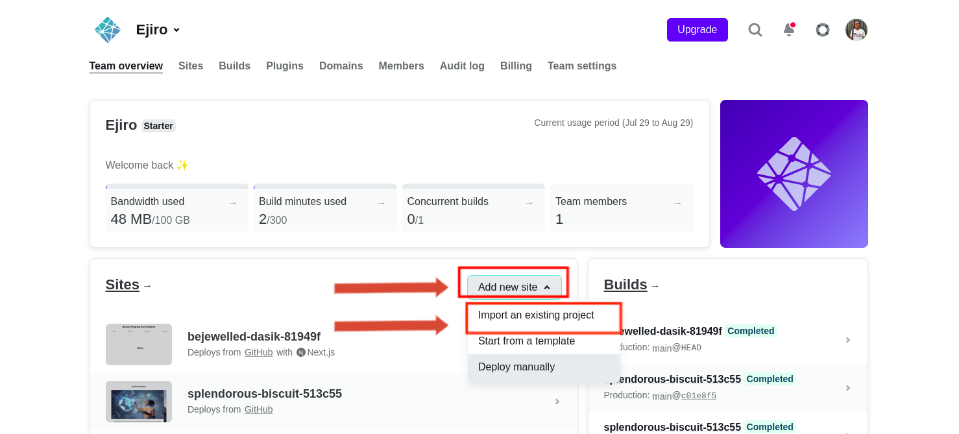The width and height of the screenshot is (959, 434).
Task: Open the Billing tab
Action: click(x=516, y=66)
